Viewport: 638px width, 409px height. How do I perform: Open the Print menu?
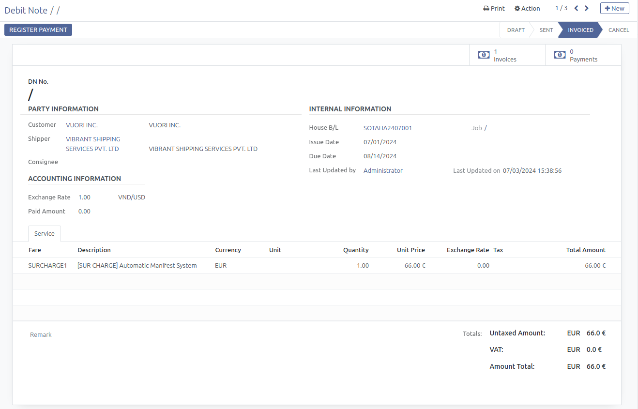coord(494,8)
